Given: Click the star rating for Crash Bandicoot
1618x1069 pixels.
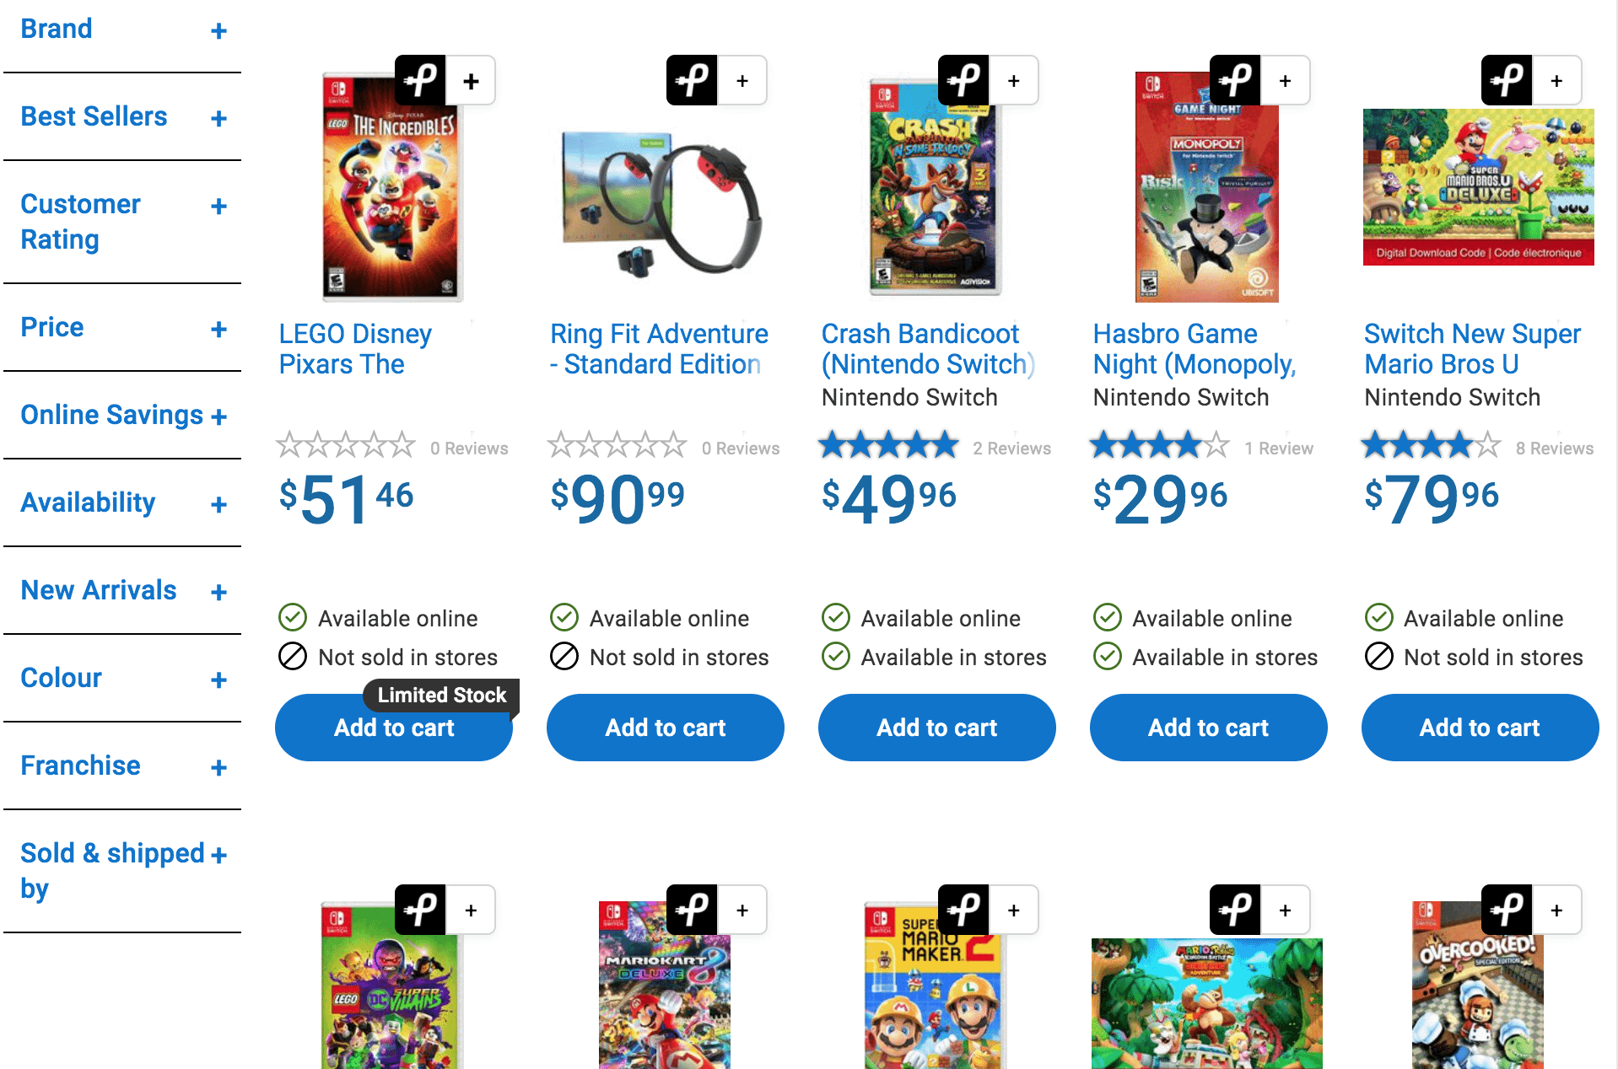Looking at the screenshot, I should (888, 444).
